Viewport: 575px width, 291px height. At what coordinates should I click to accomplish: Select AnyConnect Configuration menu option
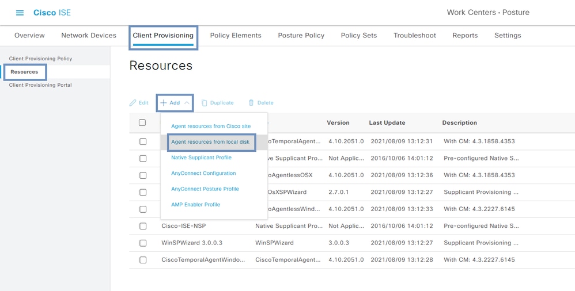coord(203,173)
